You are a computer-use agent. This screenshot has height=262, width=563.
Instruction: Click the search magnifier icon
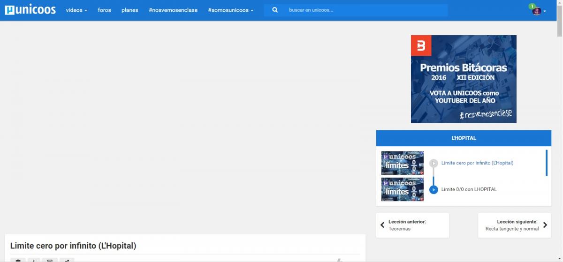tap(275, 10)
